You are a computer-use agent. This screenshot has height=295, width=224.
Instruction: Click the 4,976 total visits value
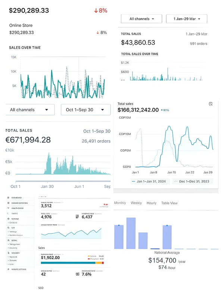(46, 217)
